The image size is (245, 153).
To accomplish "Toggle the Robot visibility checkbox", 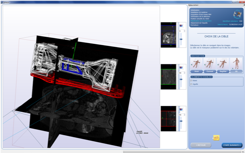I will (191, 80).
